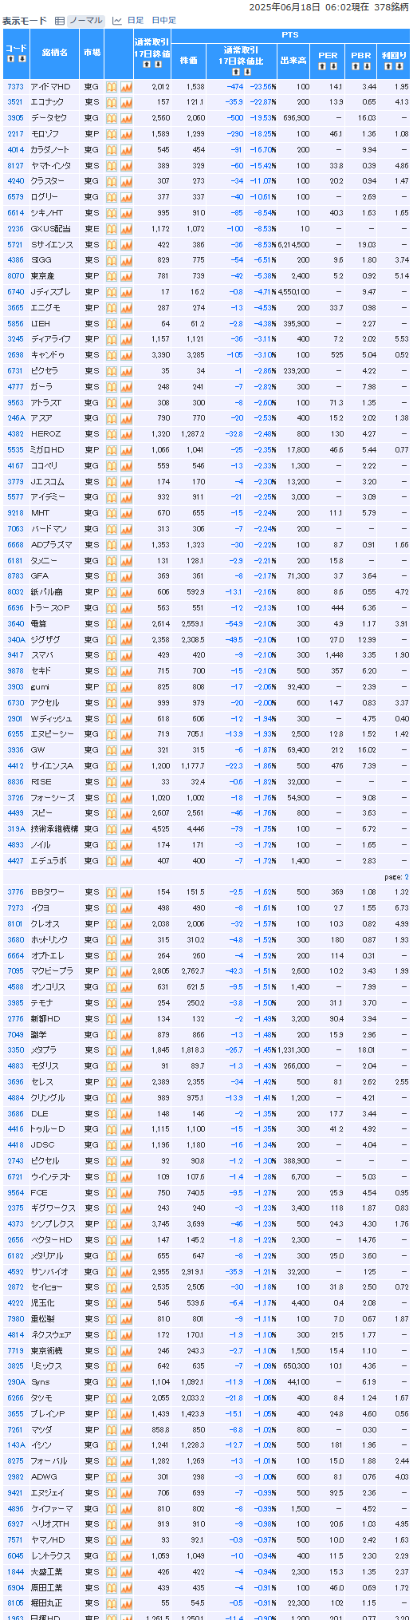The height and width of the screenshot is (1620, 417).
Task: Open bar chart icon for マツダ row
Action: point(112,1429)
